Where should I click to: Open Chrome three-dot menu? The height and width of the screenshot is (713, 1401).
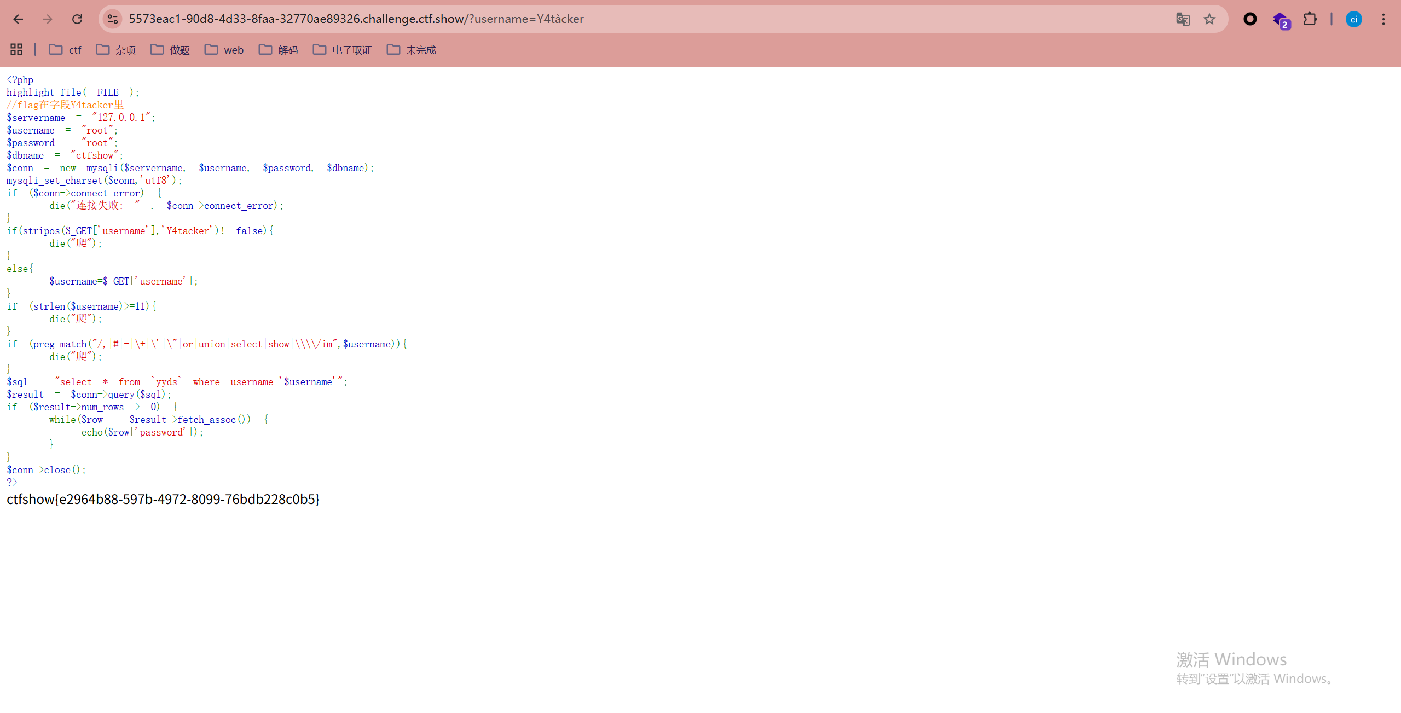(1383, 19)
